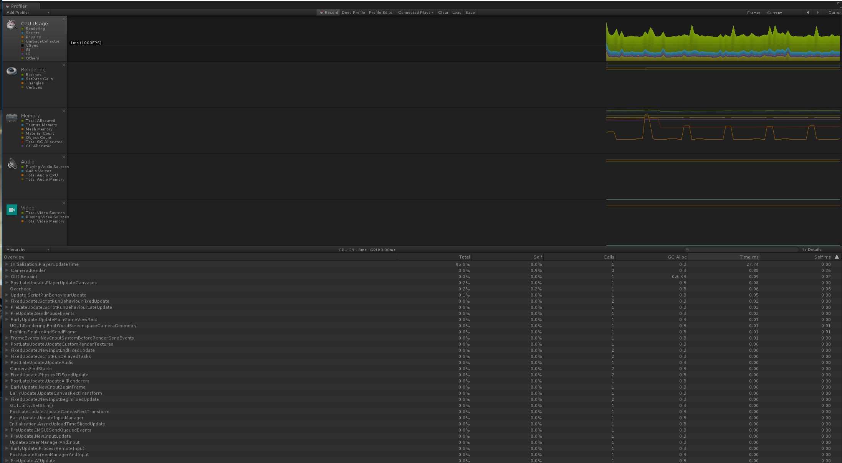
Task: Open the Hierarchy view dropdown
Action: click(28, 250)
